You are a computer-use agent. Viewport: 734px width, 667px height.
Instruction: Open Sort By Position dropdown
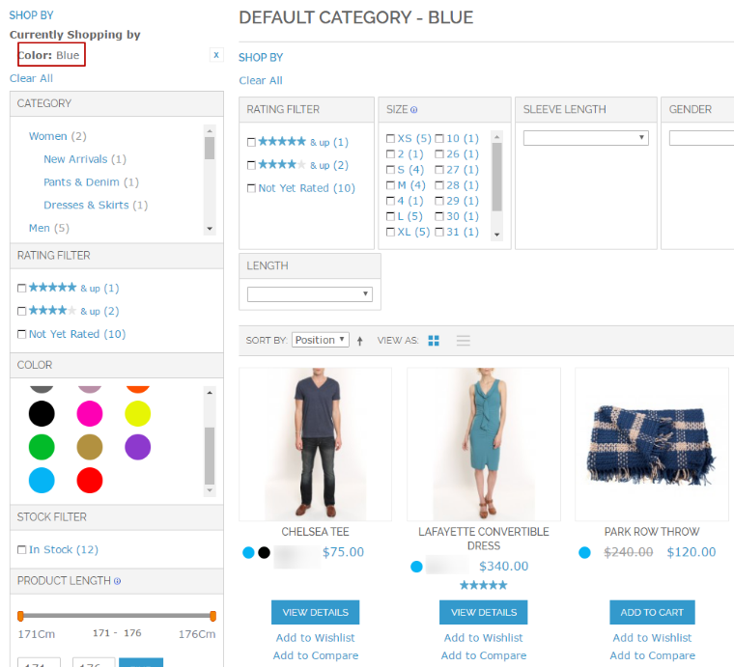tap(320, 340)
